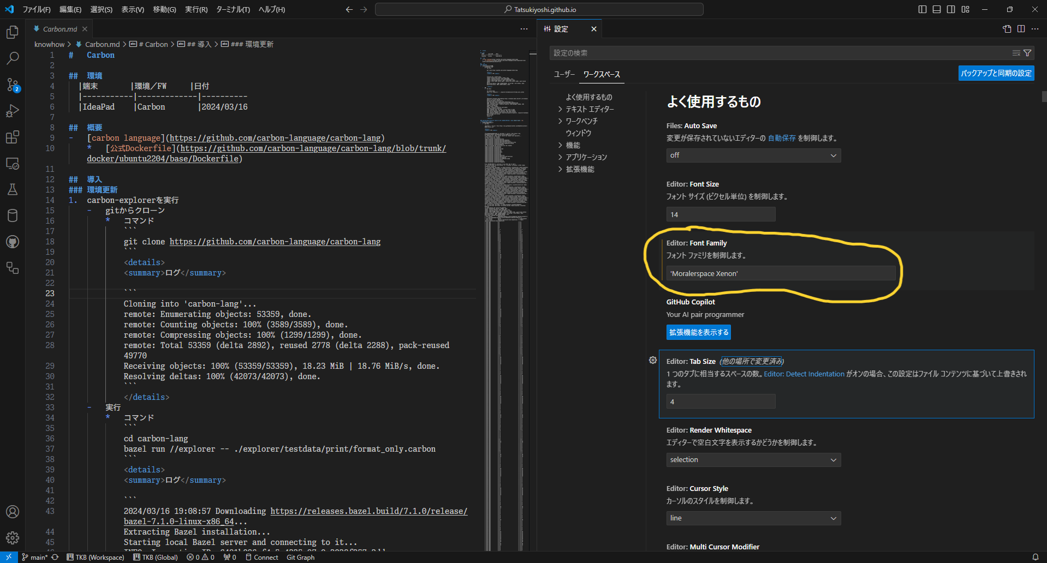Open the ターミナル(T) menu
The width and height of the screenshot is (1047, 563).
pos(233,9)
